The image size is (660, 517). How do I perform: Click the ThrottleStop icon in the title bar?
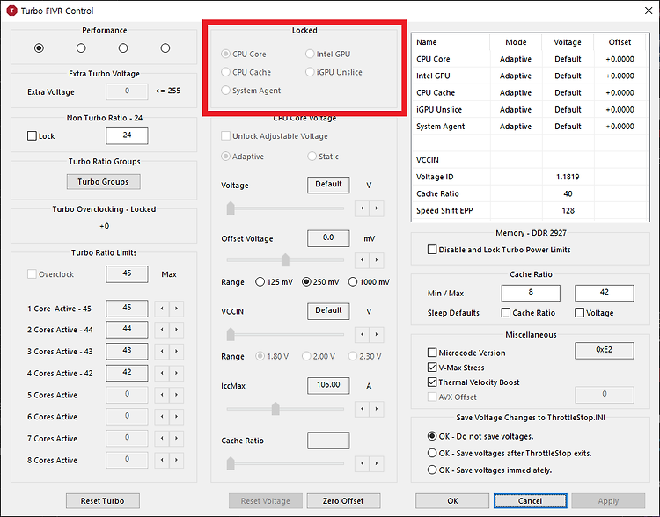(x=11, y=10)
